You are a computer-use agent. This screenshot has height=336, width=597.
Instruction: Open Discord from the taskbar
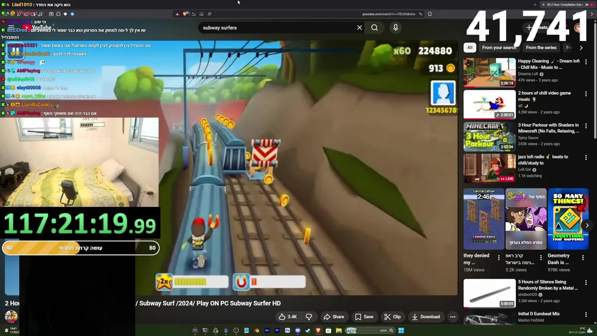coord(298,330)
